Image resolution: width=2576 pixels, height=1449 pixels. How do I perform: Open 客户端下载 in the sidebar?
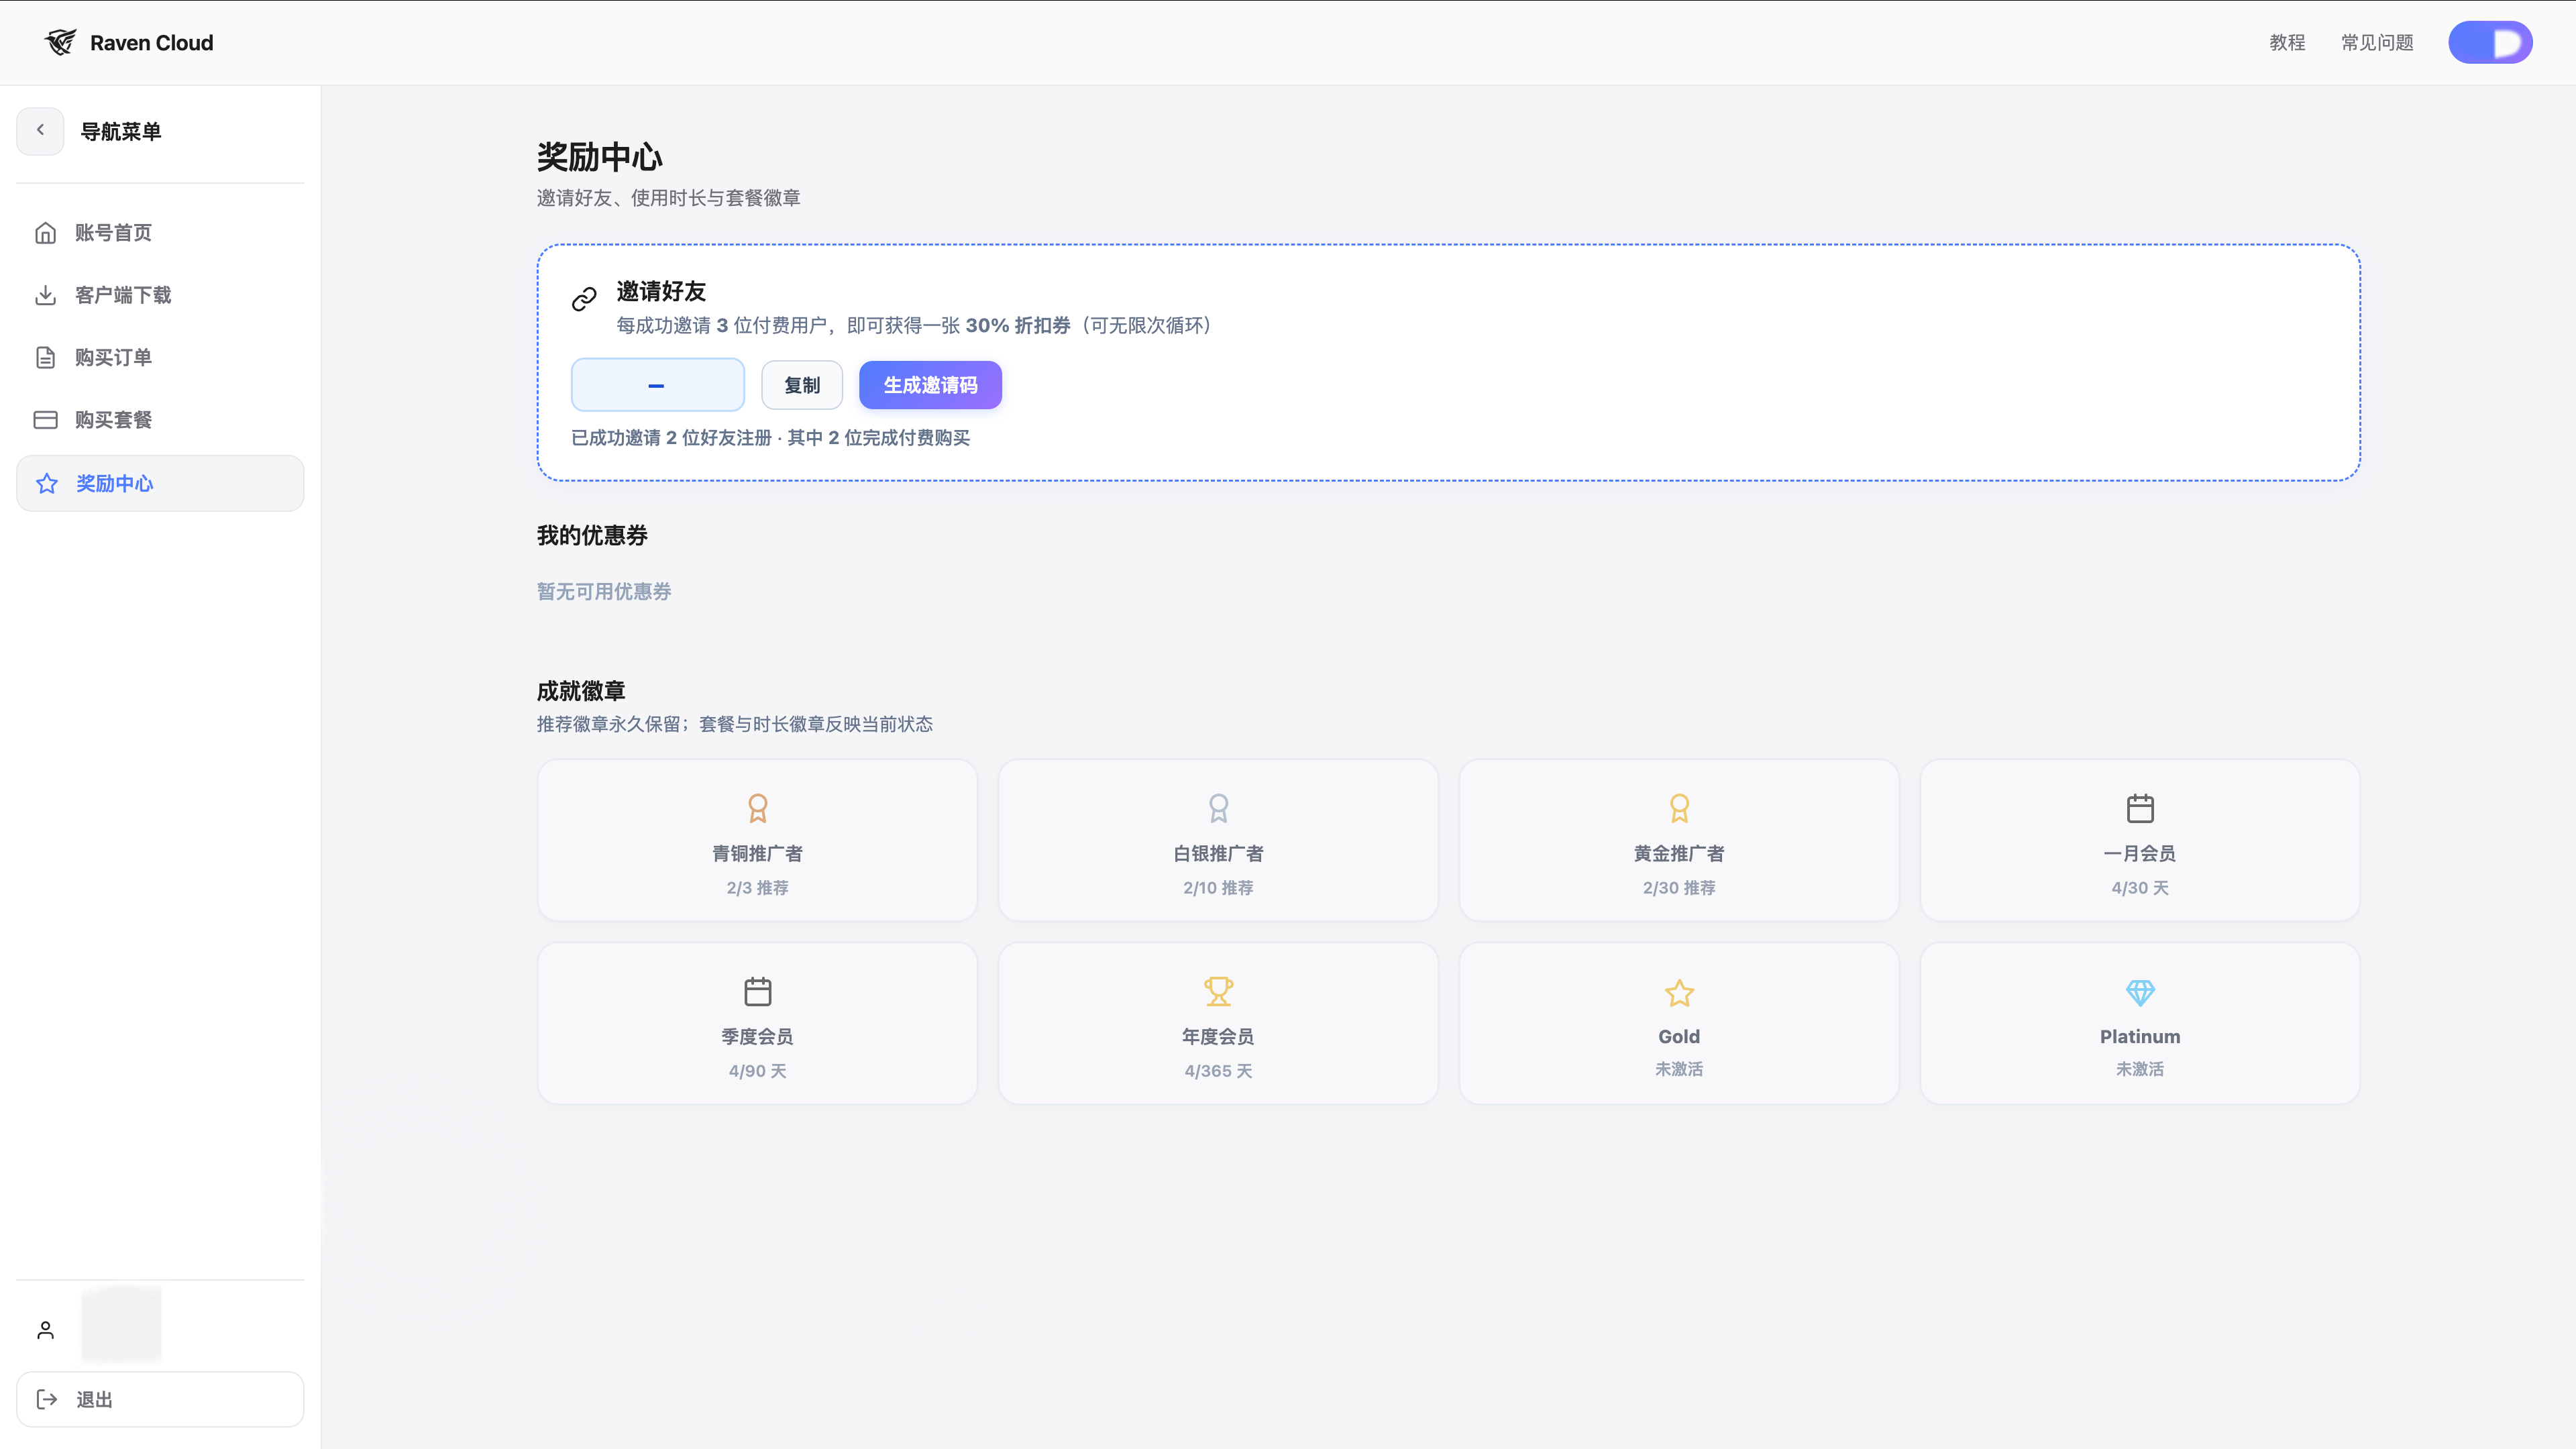point(160,295)
